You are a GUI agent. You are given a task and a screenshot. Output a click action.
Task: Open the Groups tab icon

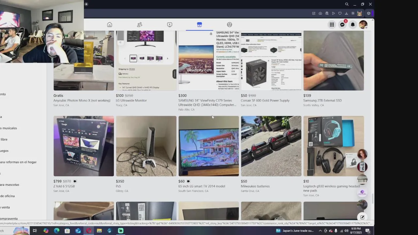229,24
